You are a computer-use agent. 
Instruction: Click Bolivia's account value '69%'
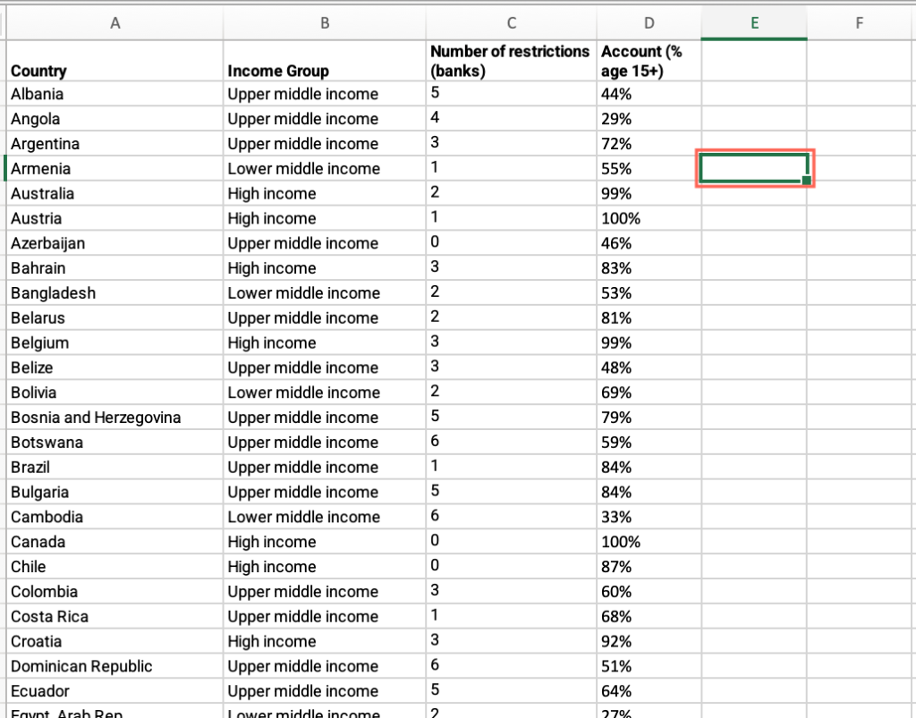(x=649, y=393)
